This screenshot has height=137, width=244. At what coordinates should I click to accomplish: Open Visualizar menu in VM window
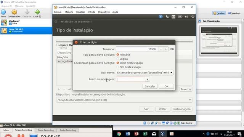[x=80, y=12]
